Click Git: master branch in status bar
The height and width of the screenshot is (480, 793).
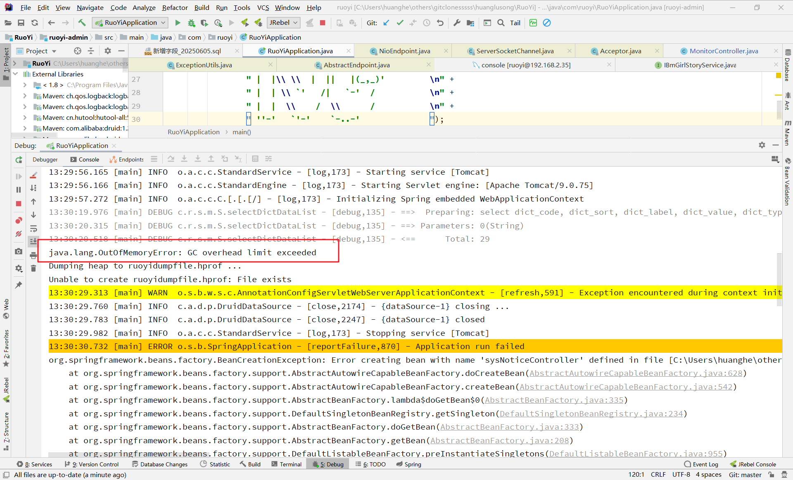tap(745, 475)
